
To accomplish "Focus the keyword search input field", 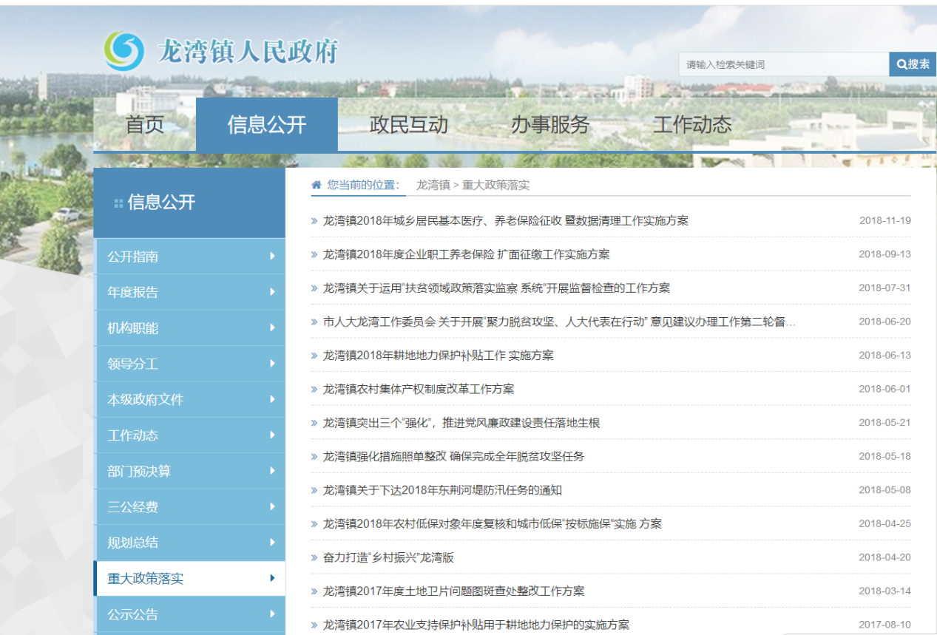I will point(782,64).
